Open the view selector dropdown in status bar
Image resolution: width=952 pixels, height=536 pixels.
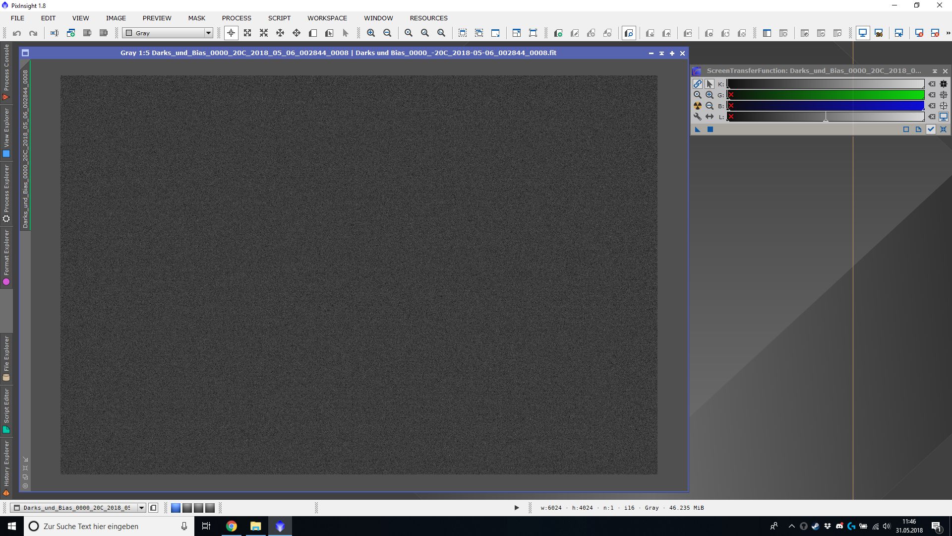pyautogui.click(x=141, y=508)
